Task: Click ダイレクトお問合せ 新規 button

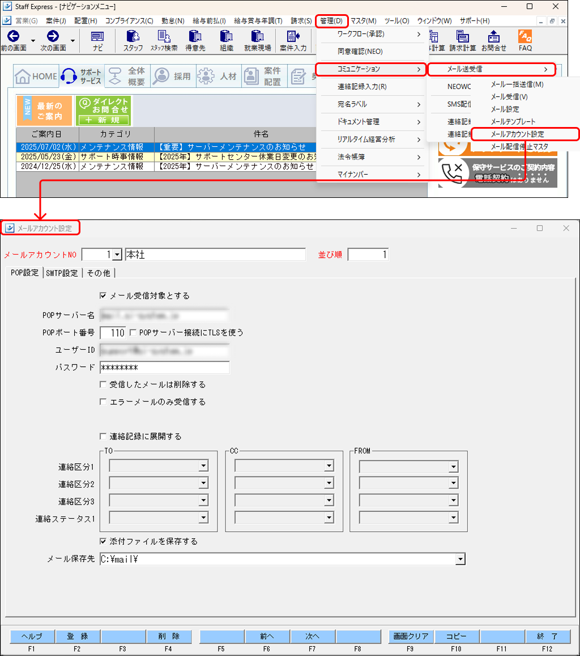Action: (104, 111)
